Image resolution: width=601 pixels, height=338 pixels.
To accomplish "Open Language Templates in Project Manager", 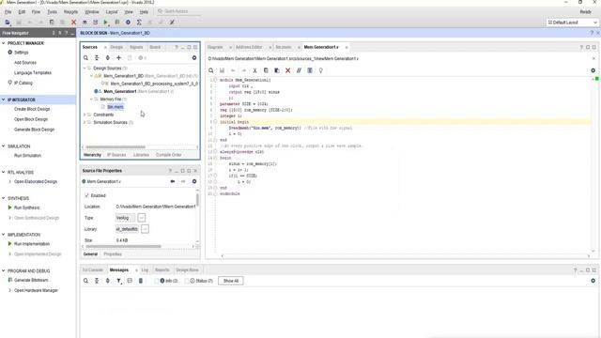I will click(33, 73).
